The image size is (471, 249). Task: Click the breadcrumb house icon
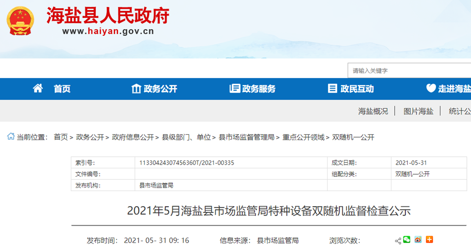click(x=11, y=136)
